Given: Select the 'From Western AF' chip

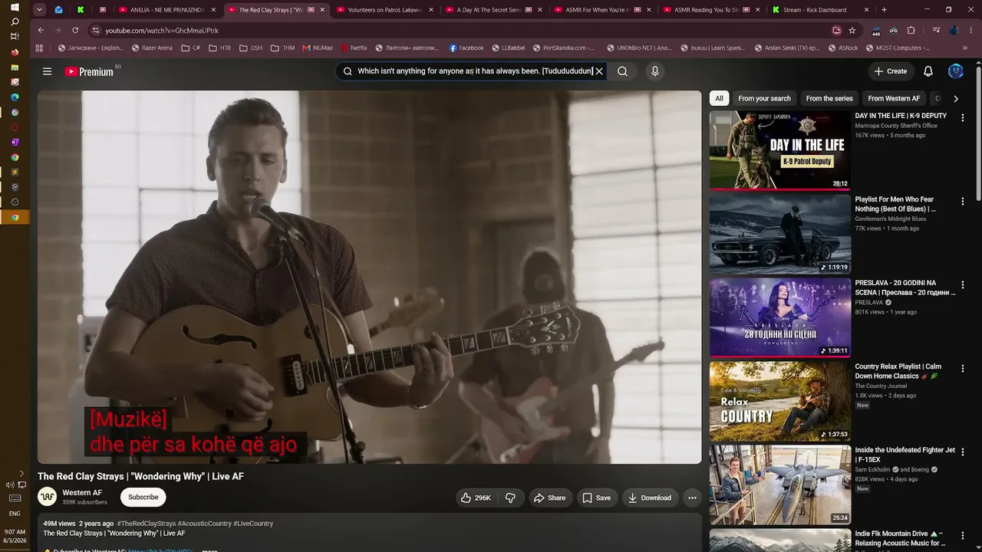Looking at the screenshot, I should click(894, 98).
